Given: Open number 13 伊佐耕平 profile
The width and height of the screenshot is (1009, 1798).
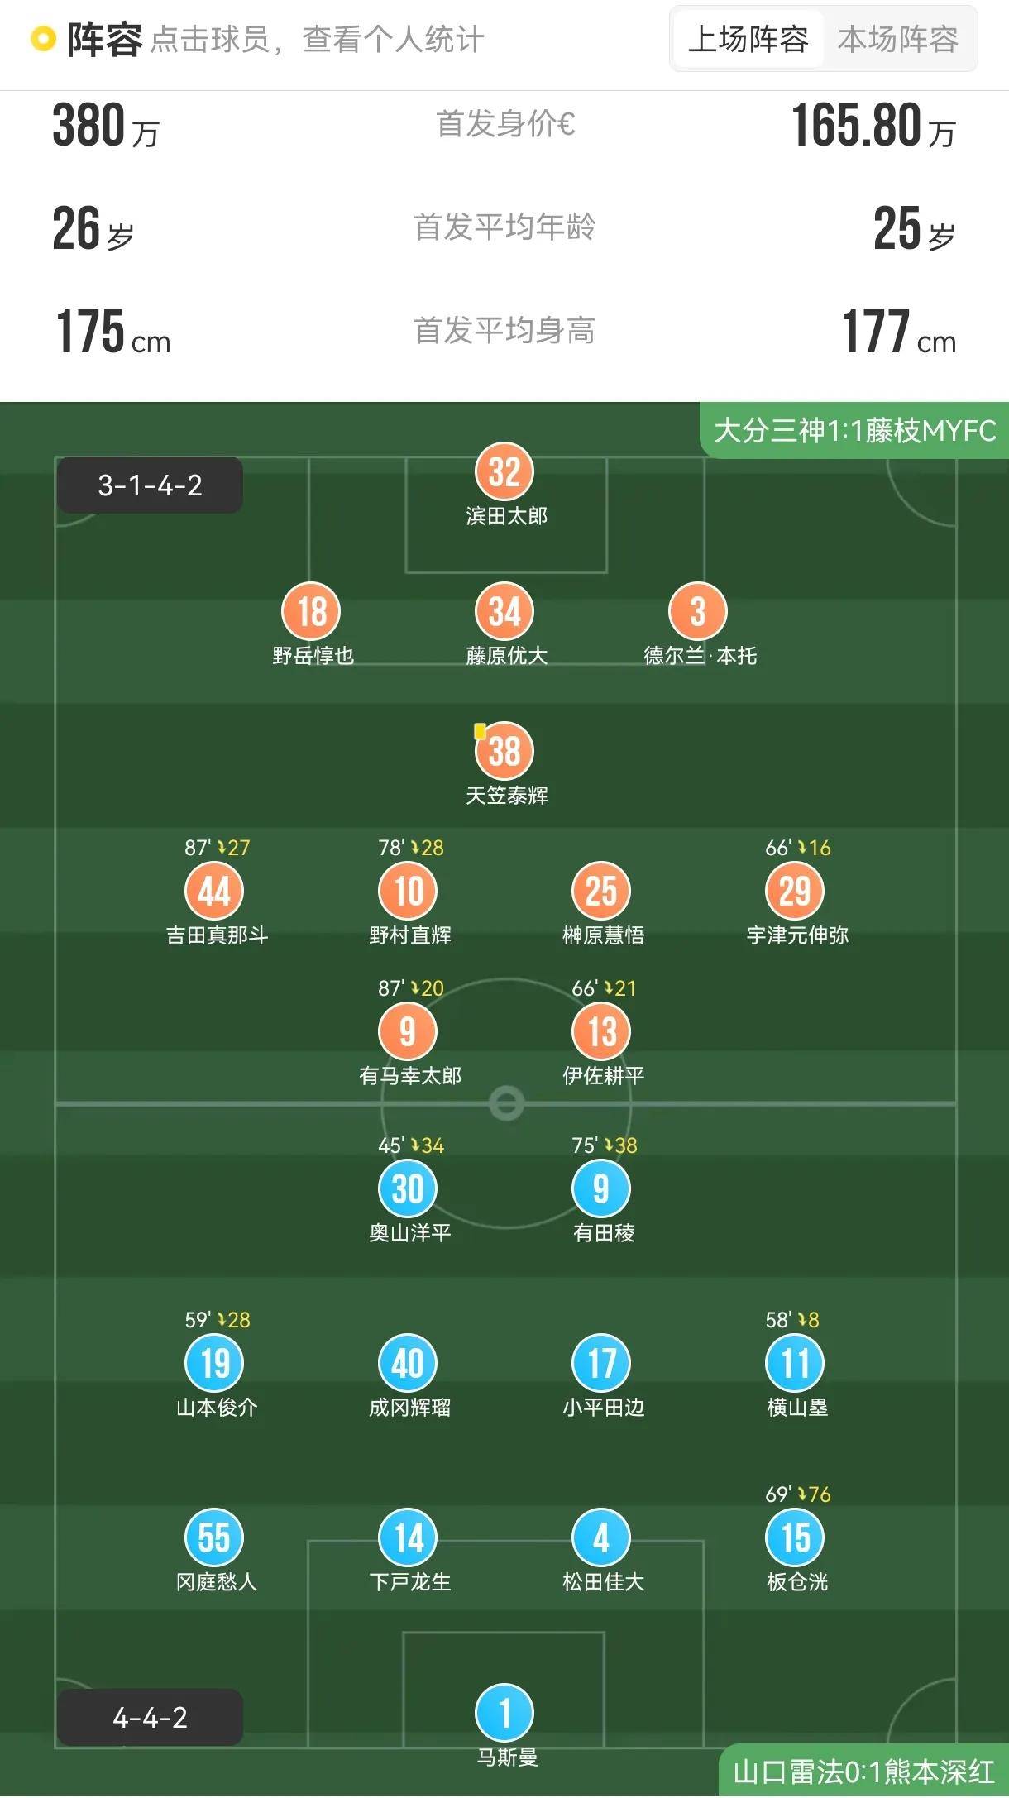Looking at the screenshot, I should 601,1032.
